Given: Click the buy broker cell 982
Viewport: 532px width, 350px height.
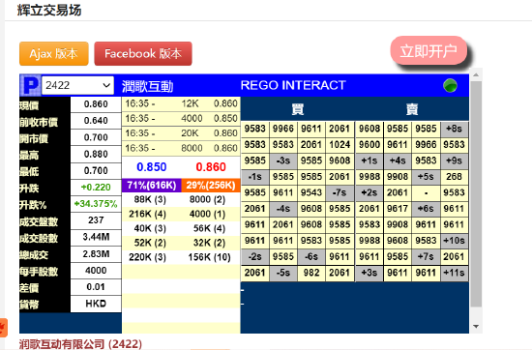Looking at the screenshot, I should (311, 273).
